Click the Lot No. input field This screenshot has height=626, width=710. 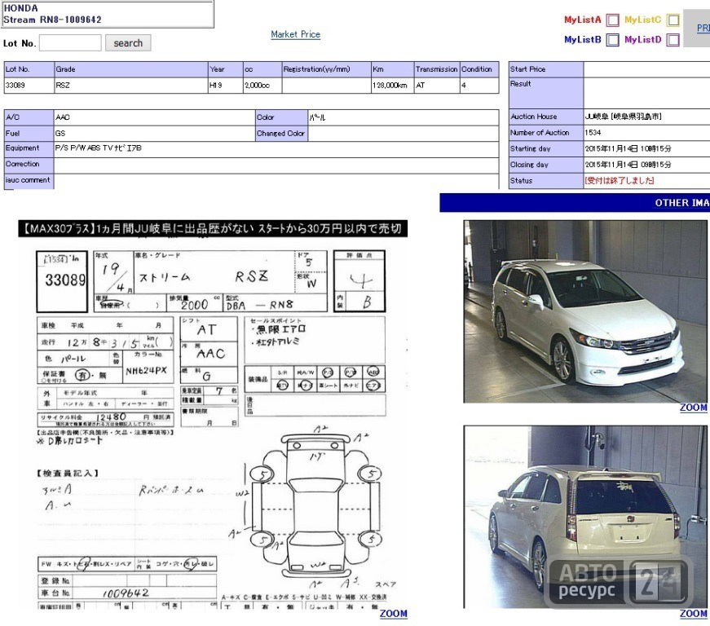click(x=70, y=43)
